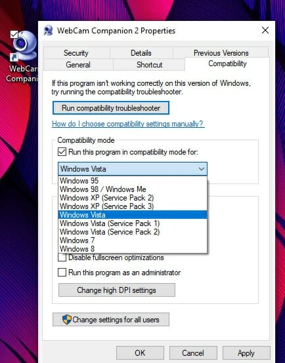
Task: Close the WebCam Companion 2 Properties dialog
Action: [265, 30]
